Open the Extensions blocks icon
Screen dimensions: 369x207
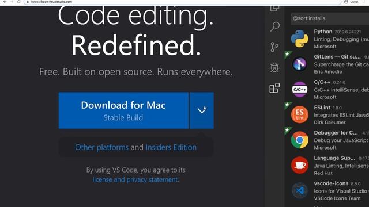point(274,88)
